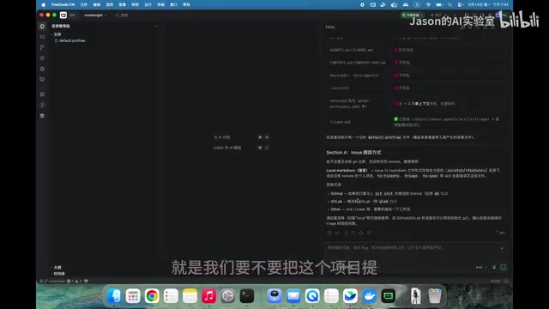Open the TraeCode CN application menu
Image resolution: width=549 pixels, height=309 pixels.
point(63,4)
